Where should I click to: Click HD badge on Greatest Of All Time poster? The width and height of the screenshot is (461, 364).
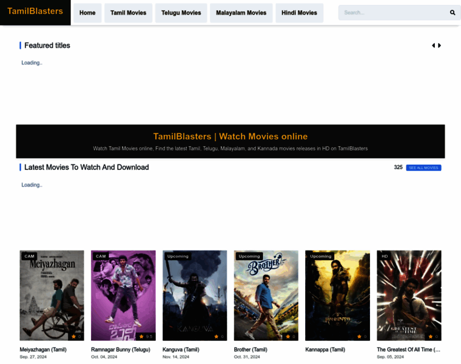pos(385,256)
